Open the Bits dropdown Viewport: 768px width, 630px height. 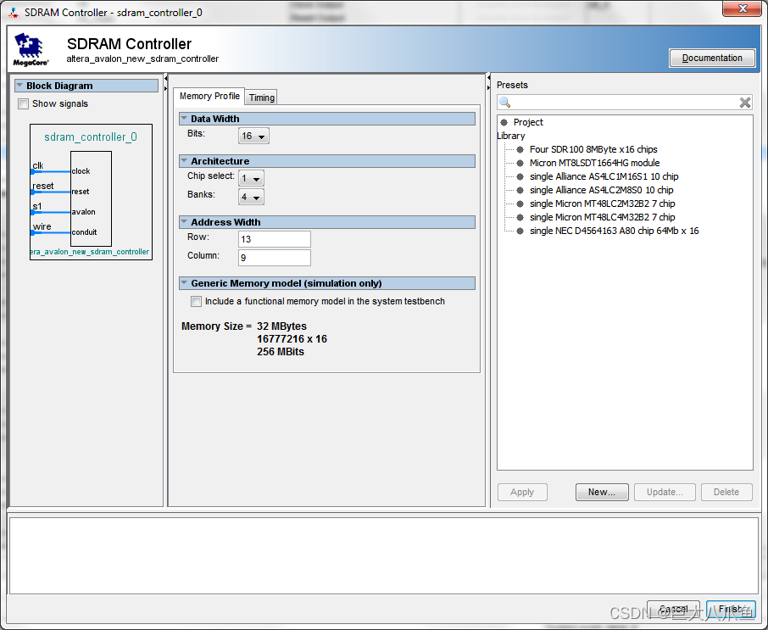coord(253,136)
